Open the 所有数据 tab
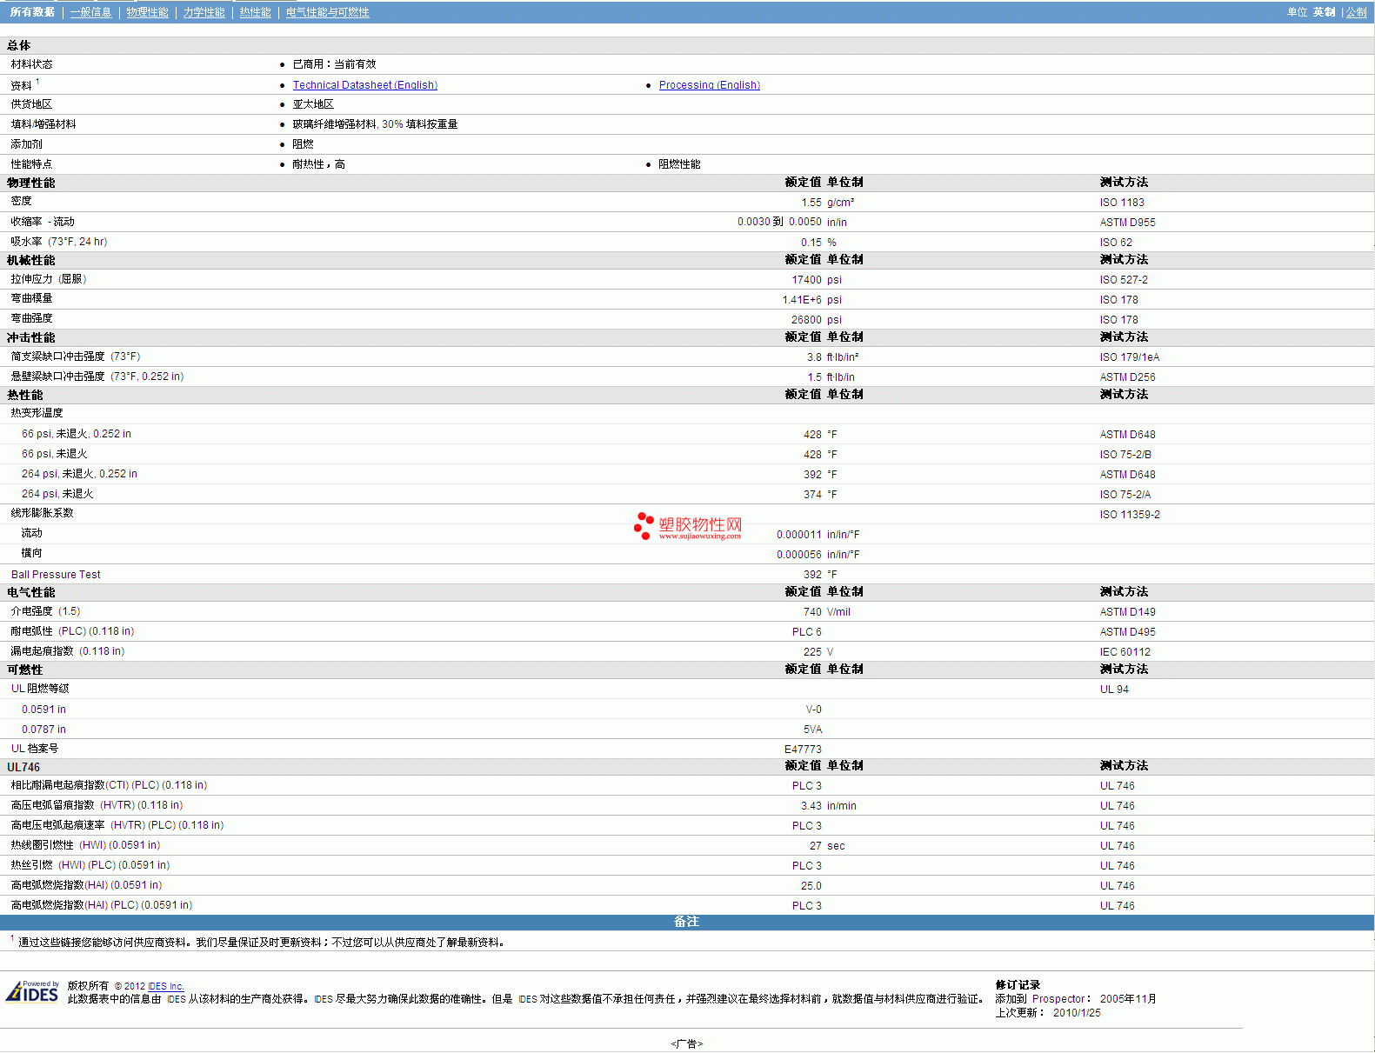This screenshot has height=1053, width=1375. pos(32,12)
